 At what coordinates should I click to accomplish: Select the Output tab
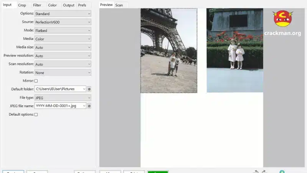pyautogui.click(x=69, y=5)
